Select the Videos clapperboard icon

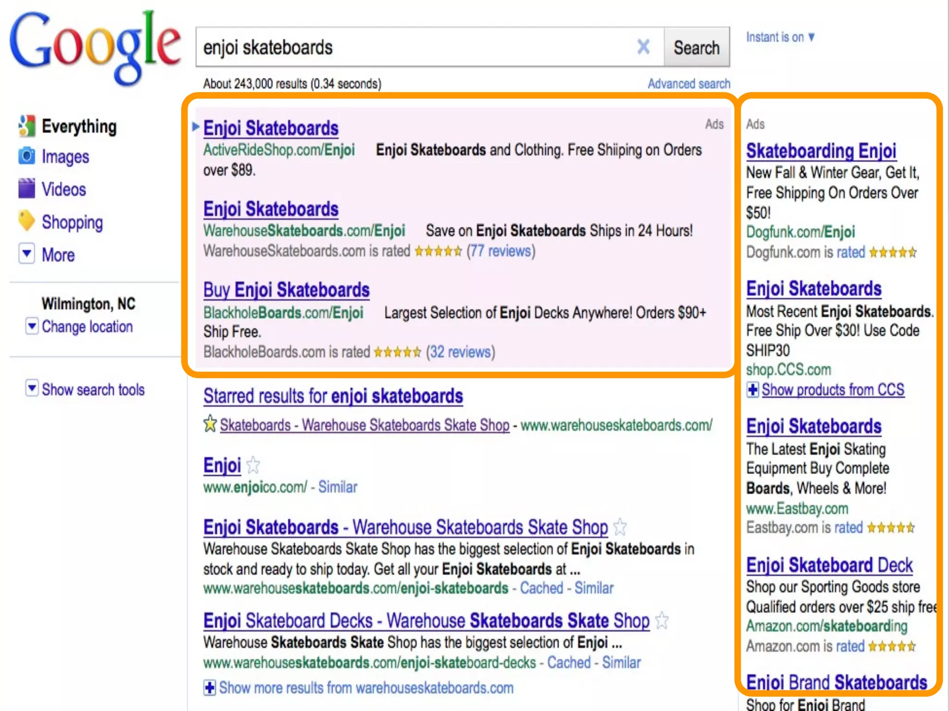(26, 189)
